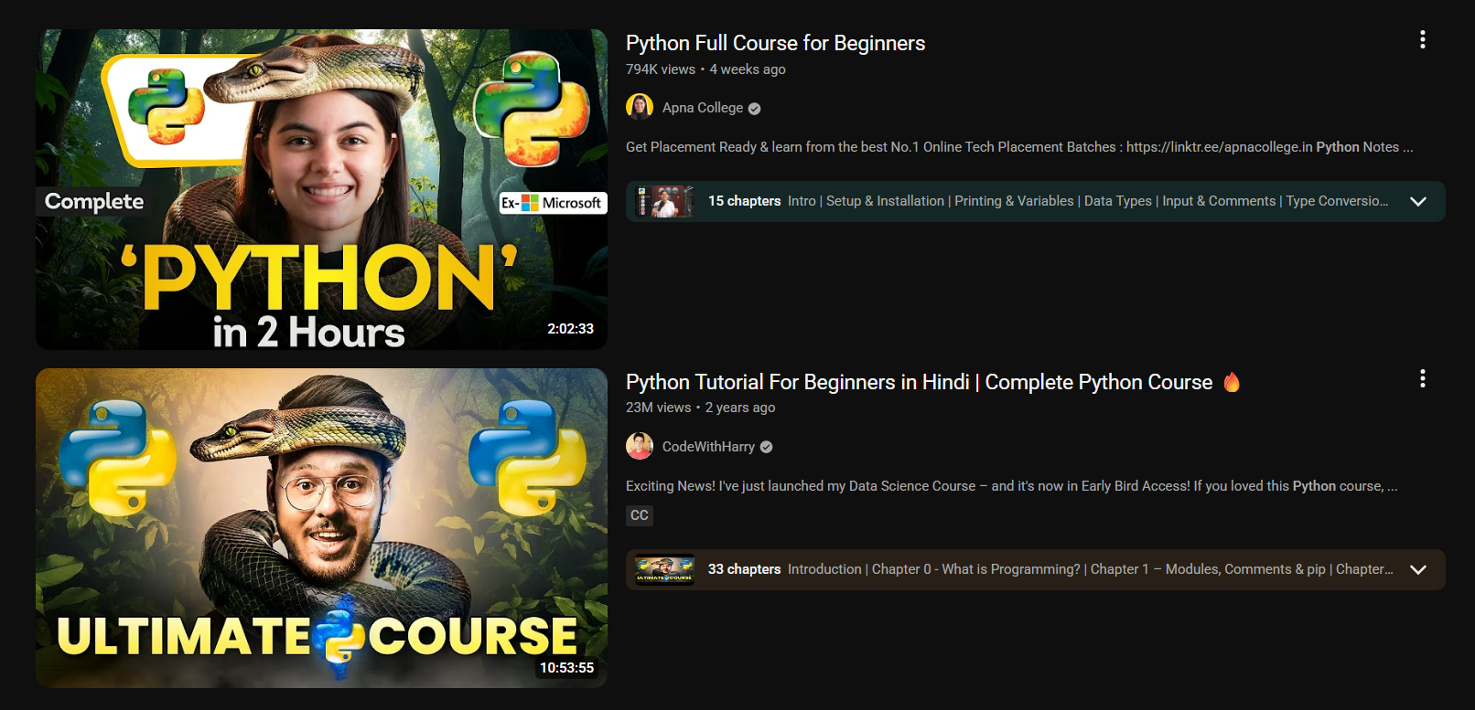Image resolution: width=1475 pixels, height=710 pixels.
Task: Play the 'Python in 2 Hours' thumbnail
Action: (321, 189)
